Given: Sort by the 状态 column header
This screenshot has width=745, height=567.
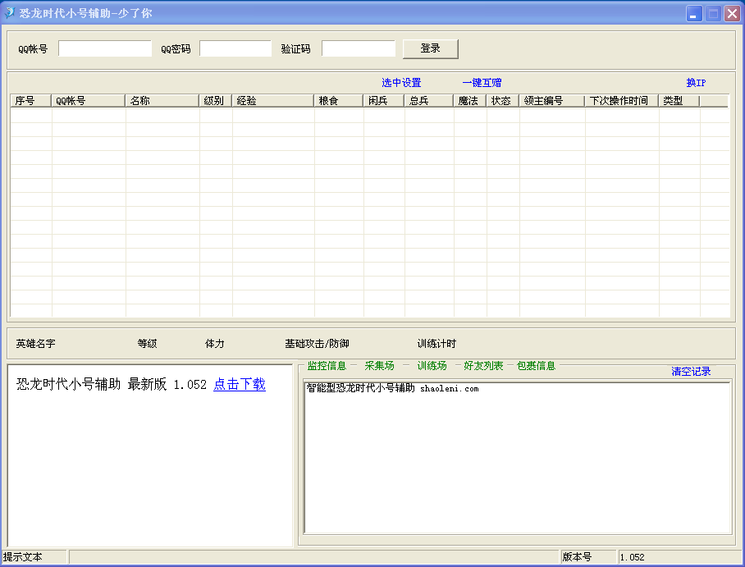Looking at the screenshot, I should 503,101.
